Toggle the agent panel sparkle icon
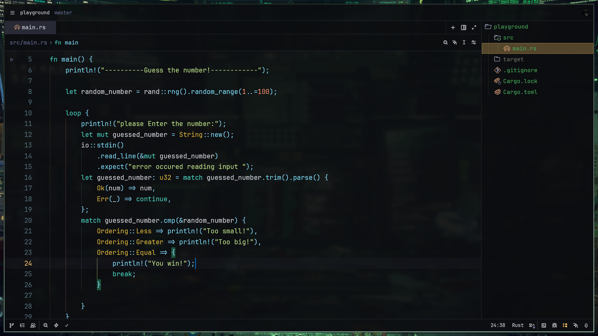Image resolution: width=598 pixels, height=336 pixels. coord(576,325)
